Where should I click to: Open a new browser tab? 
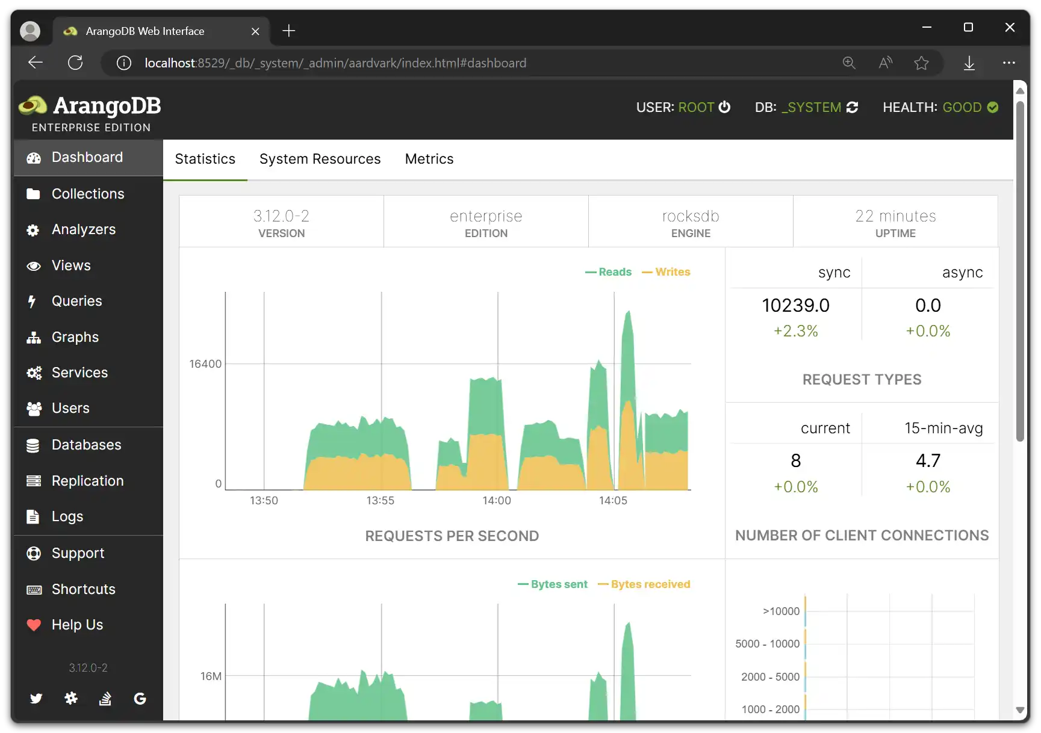[x=289, y=31]
